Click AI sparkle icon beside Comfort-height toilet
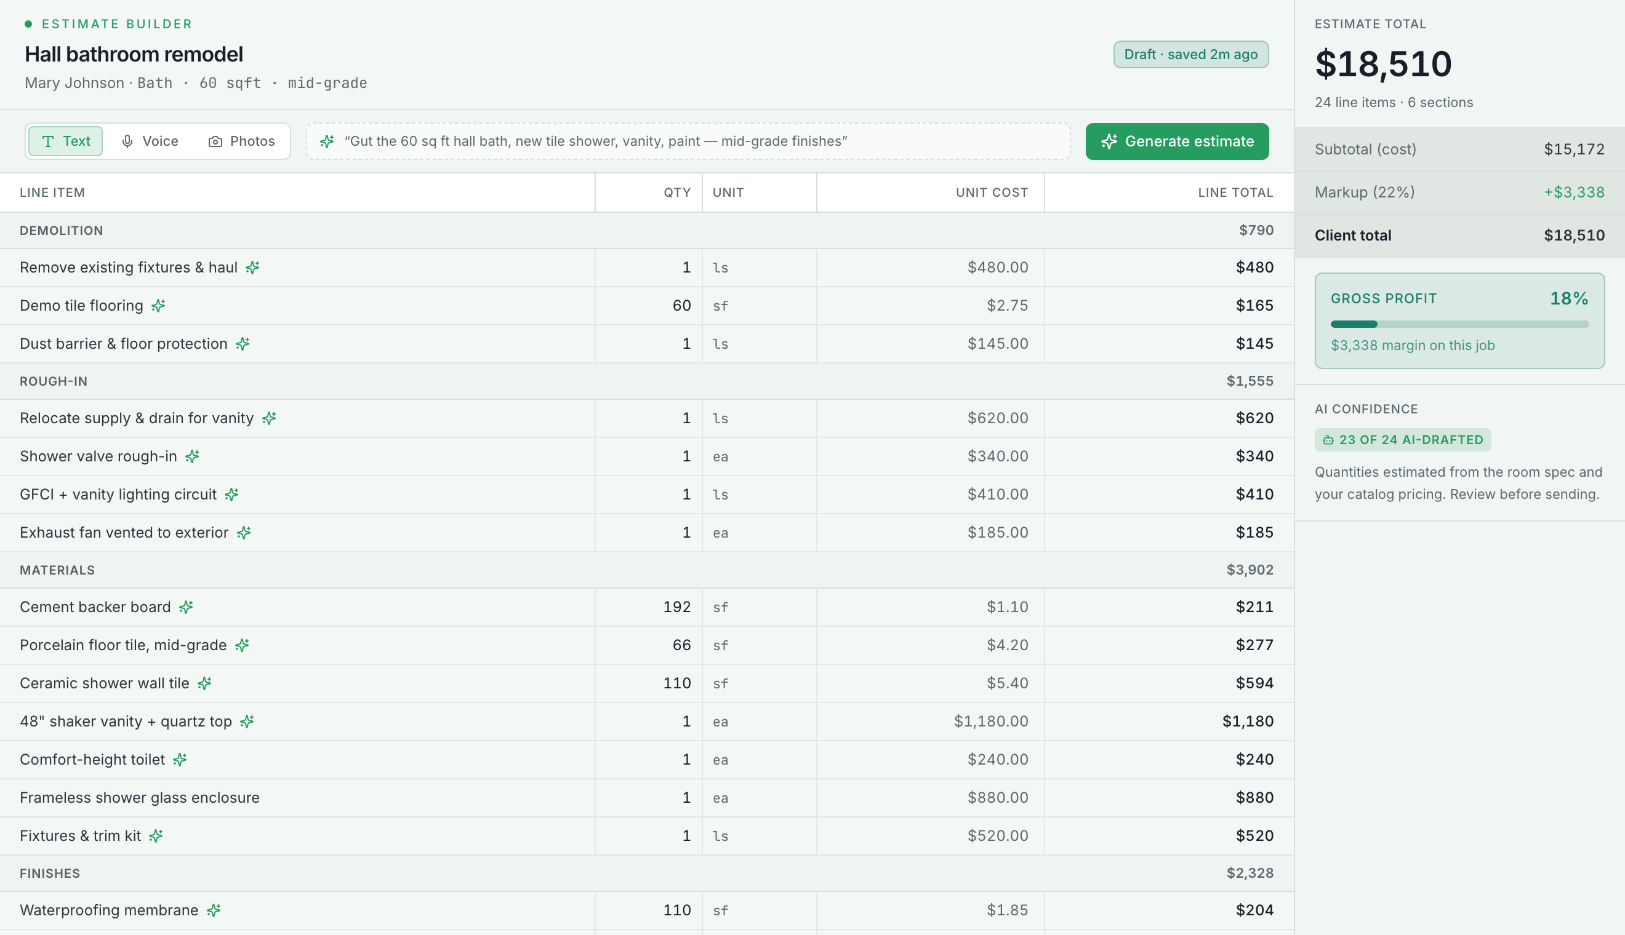1625x935 pixels. [180, 760]
